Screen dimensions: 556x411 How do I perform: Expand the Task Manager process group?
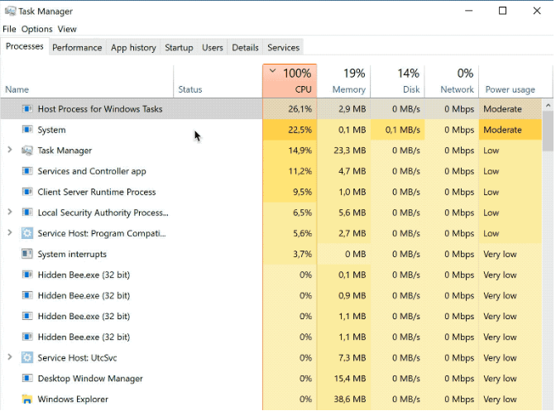click(x=10, y=151)
